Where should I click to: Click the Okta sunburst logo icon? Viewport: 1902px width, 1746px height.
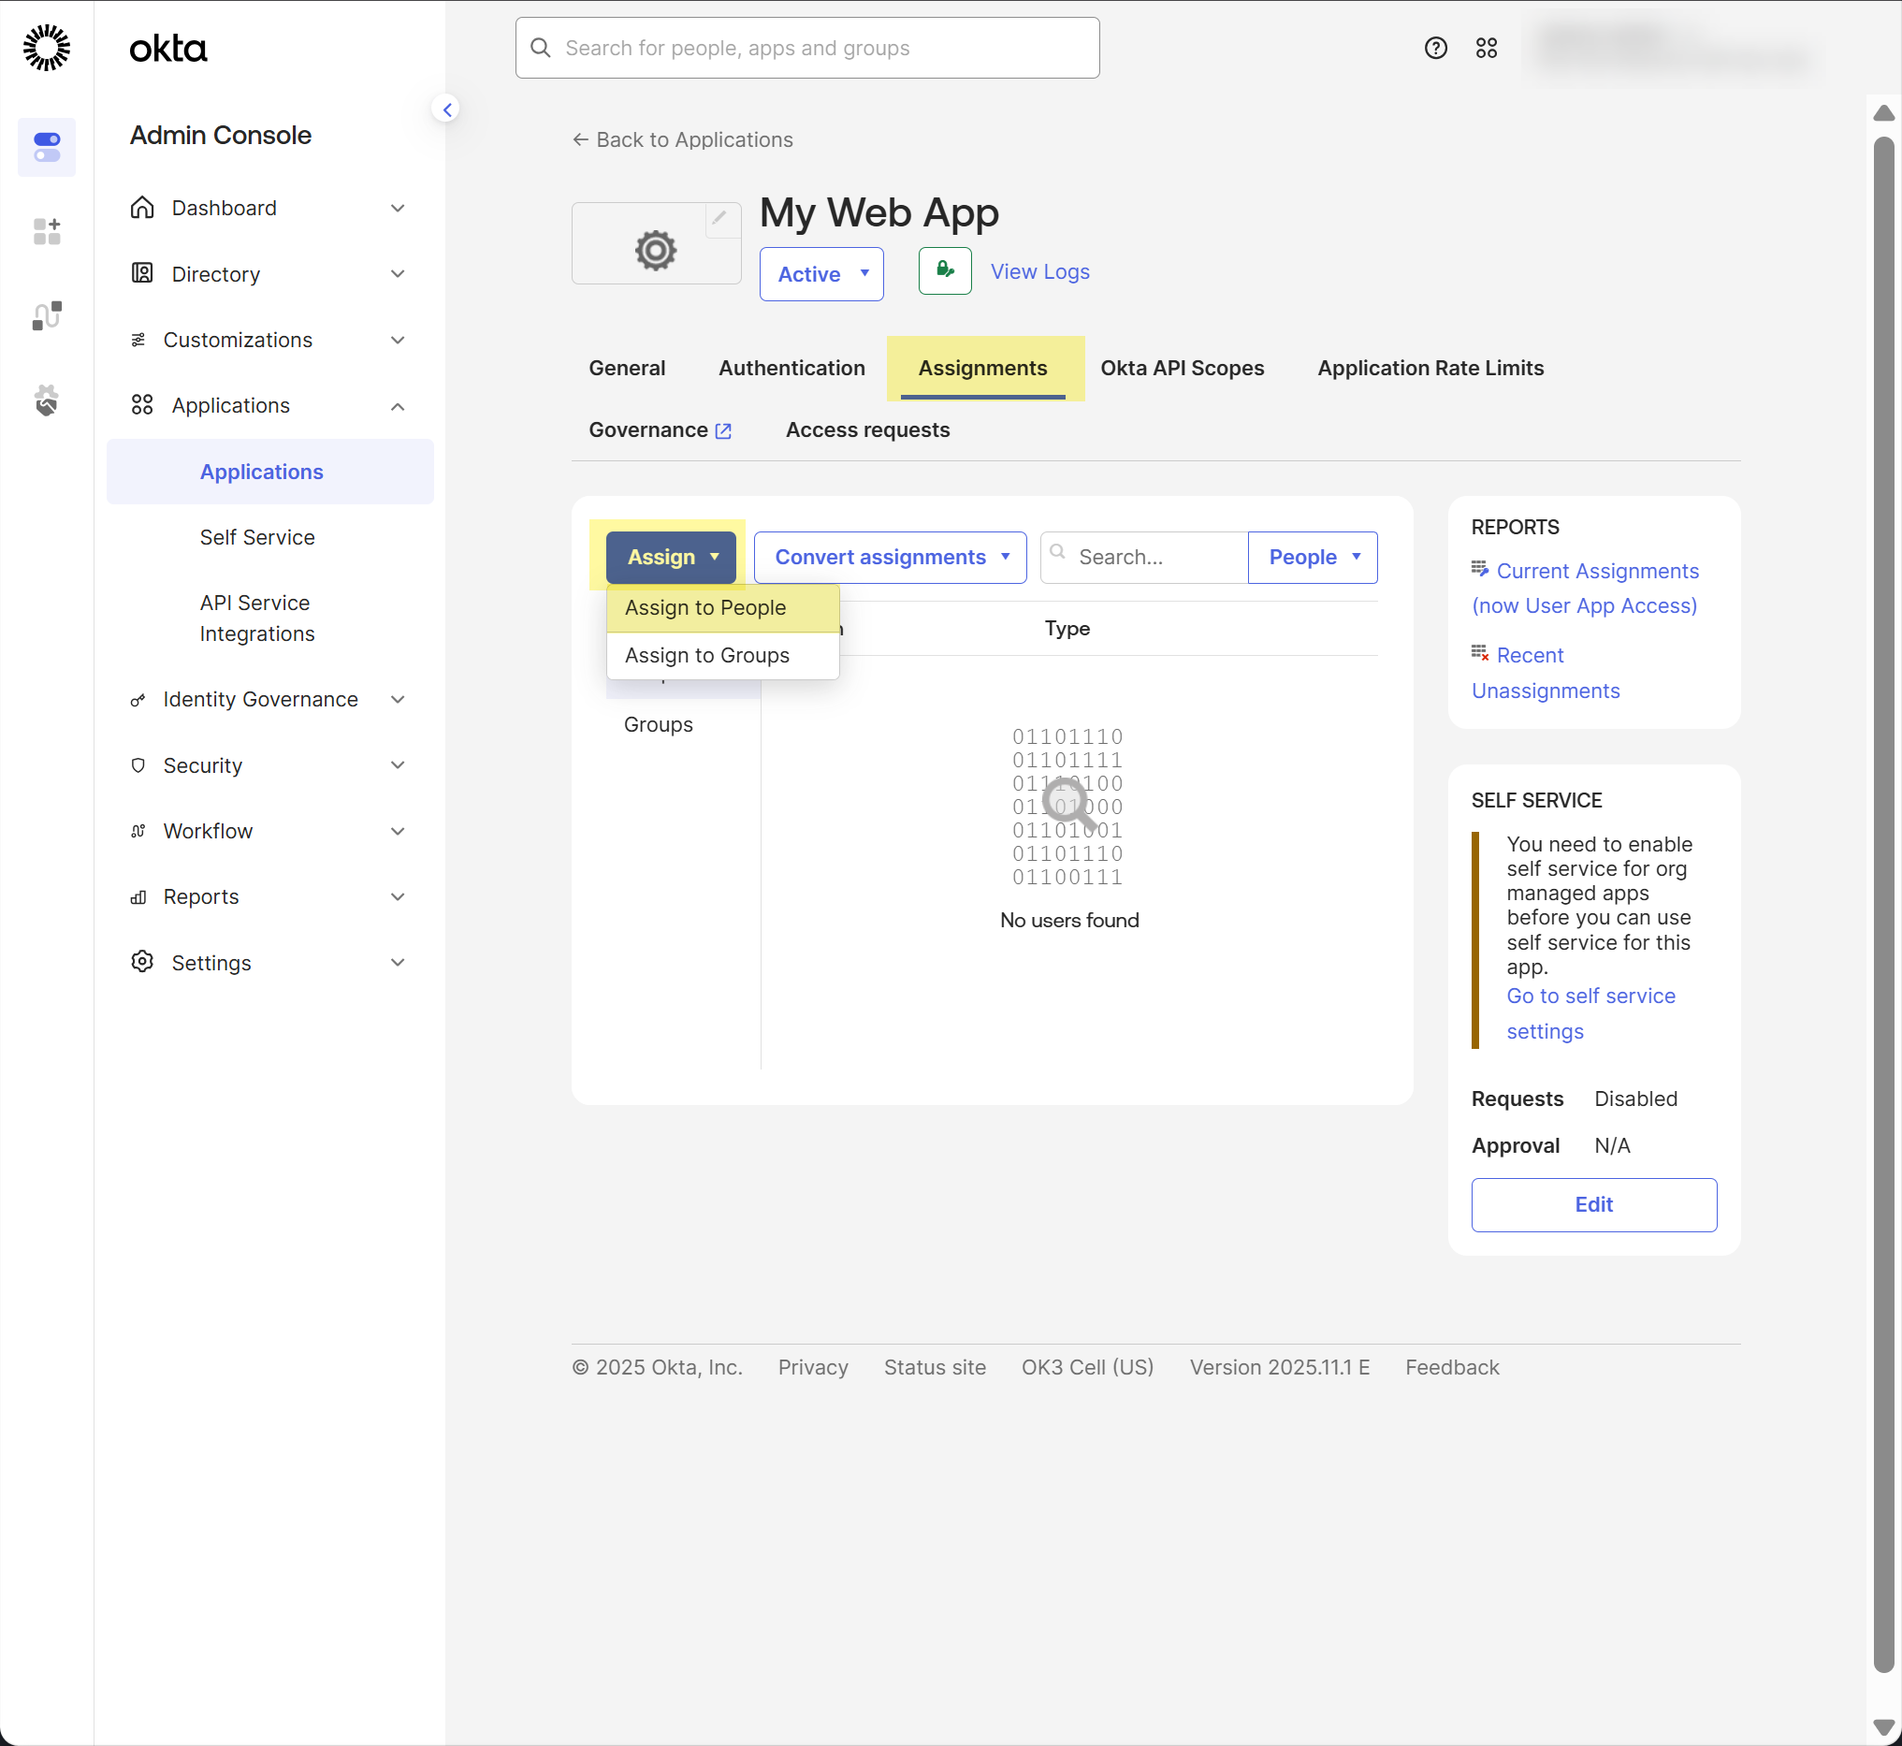pyautogui.click(x=46, y=48)
